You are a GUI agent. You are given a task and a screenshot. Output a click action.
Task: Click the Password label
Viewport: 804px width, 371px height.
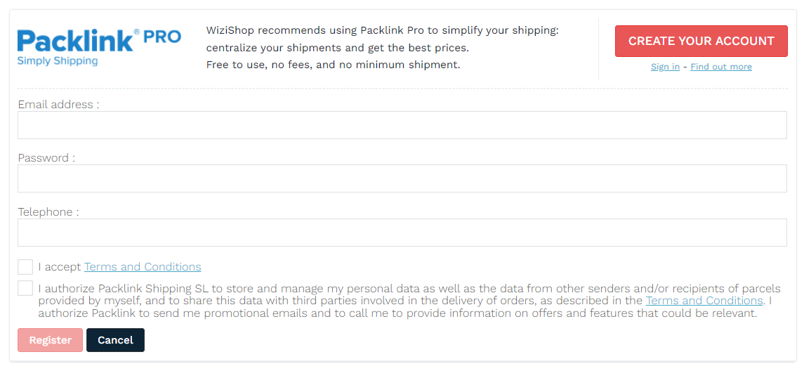coord(46,158)
